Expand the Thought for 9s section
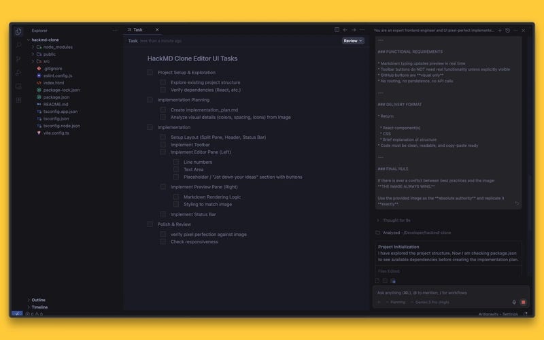544x340 pixels. [x=394, y=220]
